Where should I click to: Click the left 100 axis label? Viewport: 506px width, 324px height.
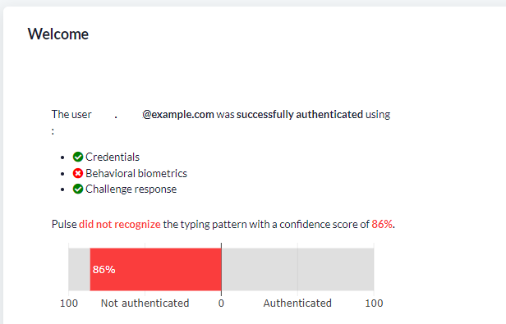pyautogui.click(x=69, y=303)
